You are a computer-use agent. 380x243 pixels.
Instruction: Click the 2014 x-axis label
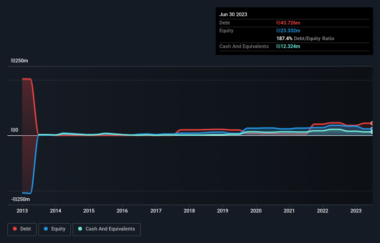[56, 211]
